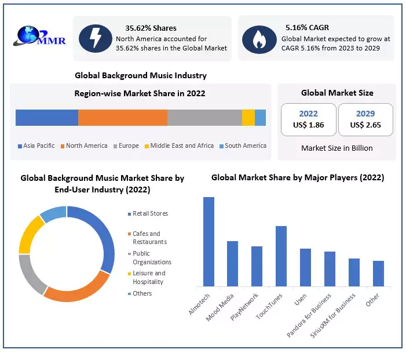406x353 pixels.
Task: Click the 2029 market size box
Action: (x=365, y=120)
